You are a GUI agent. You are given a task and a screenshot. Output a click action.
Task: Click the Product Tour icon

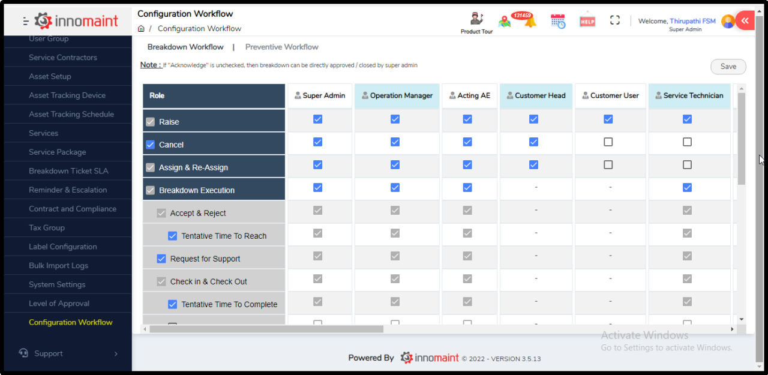[x=476, y=18]
